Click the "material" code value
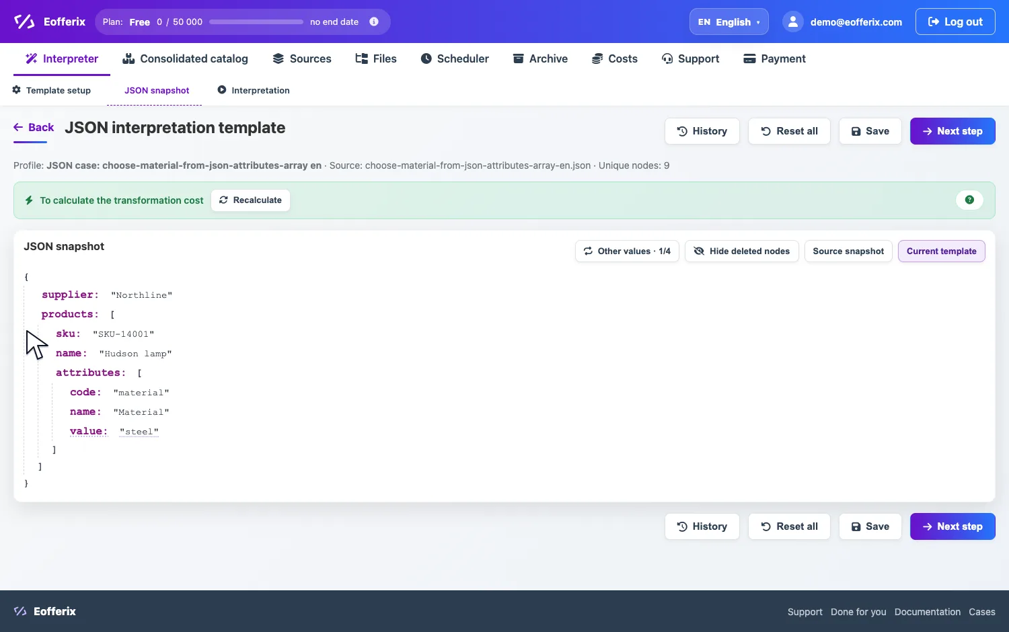This screenshot has height=632, width=1009. tap(141, 393)
